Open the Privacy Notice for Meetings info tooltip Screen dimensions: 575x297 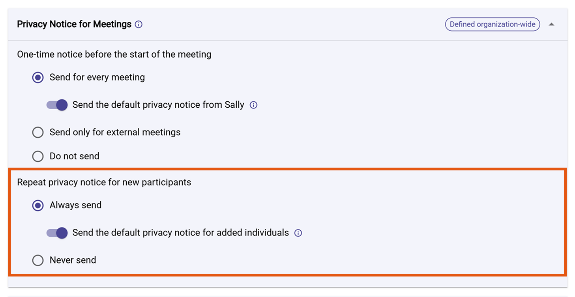click(138, 24)
